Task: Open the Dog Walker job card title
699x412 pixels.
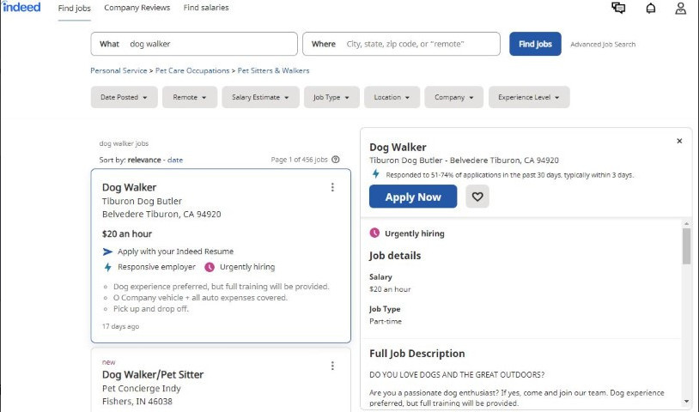Action: click(130, 187)
